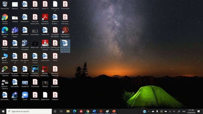Image resolution: width=203 pixels, height=114 pixels.
Task: Open File Explorer from the taskbar
Action: click(68, 111)
